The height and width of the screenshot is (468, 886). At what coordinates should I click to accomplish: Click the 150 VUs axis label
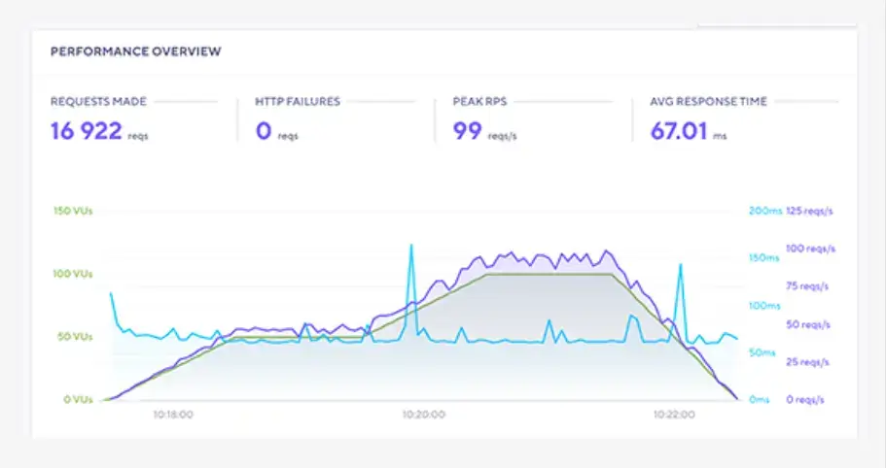[73, 211]
